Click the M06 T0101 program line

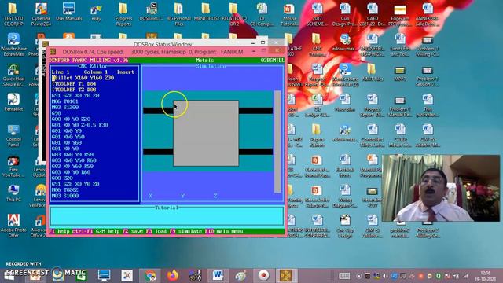click(x=64, y=101)
